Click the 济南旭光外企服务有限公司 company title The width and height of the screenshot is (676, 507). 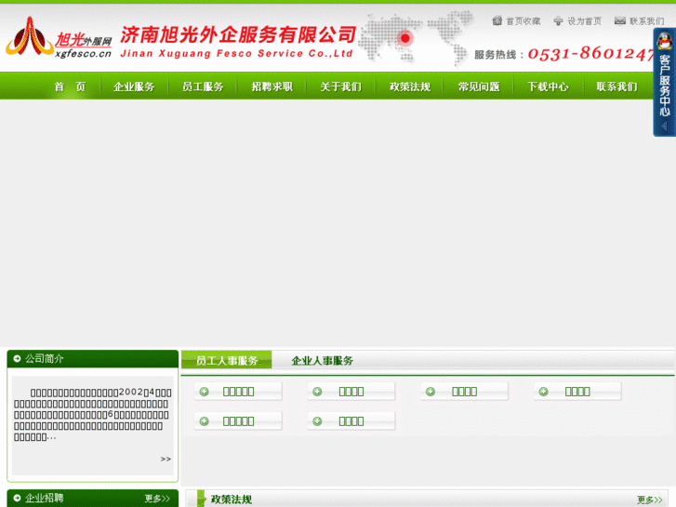(x=238, y=35)
